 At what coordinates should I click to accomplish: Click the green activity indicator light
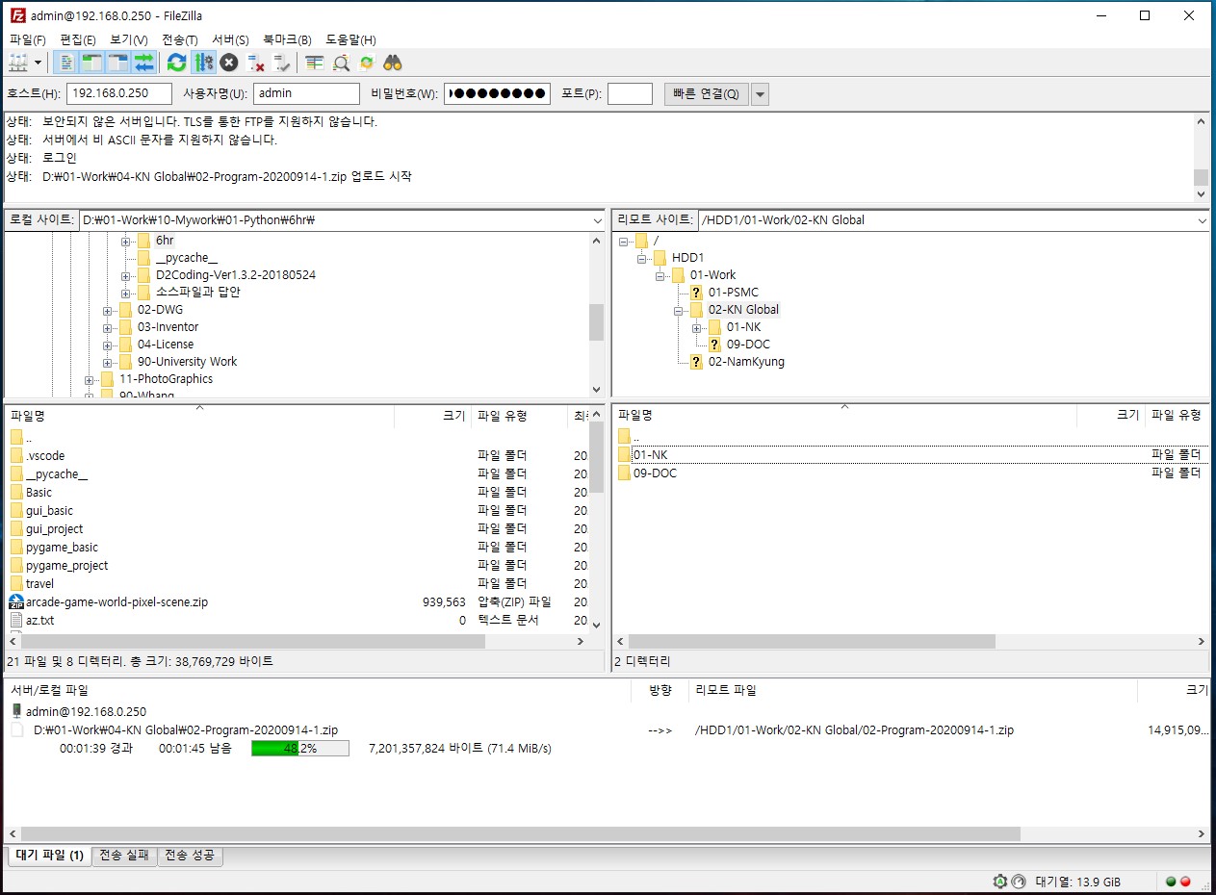tap(1171, 882)
